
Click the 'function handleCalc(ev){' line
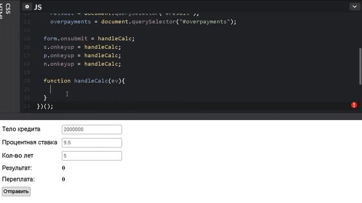[x=84, y=81]
